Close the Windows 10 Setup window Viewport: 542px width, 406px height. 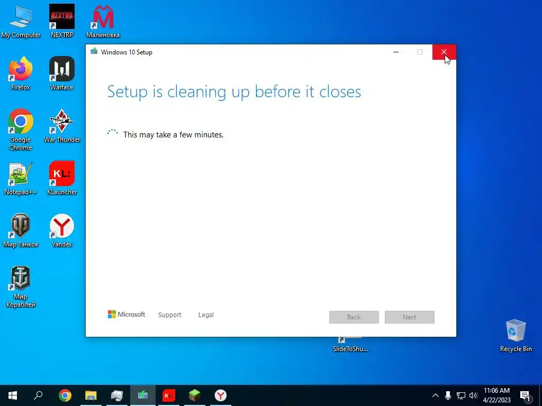point(444,52)
